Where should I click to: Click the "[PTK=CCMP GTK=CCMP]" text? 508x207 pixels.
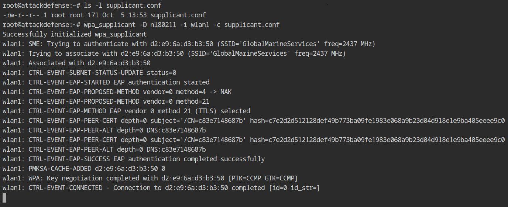[263, 178]
